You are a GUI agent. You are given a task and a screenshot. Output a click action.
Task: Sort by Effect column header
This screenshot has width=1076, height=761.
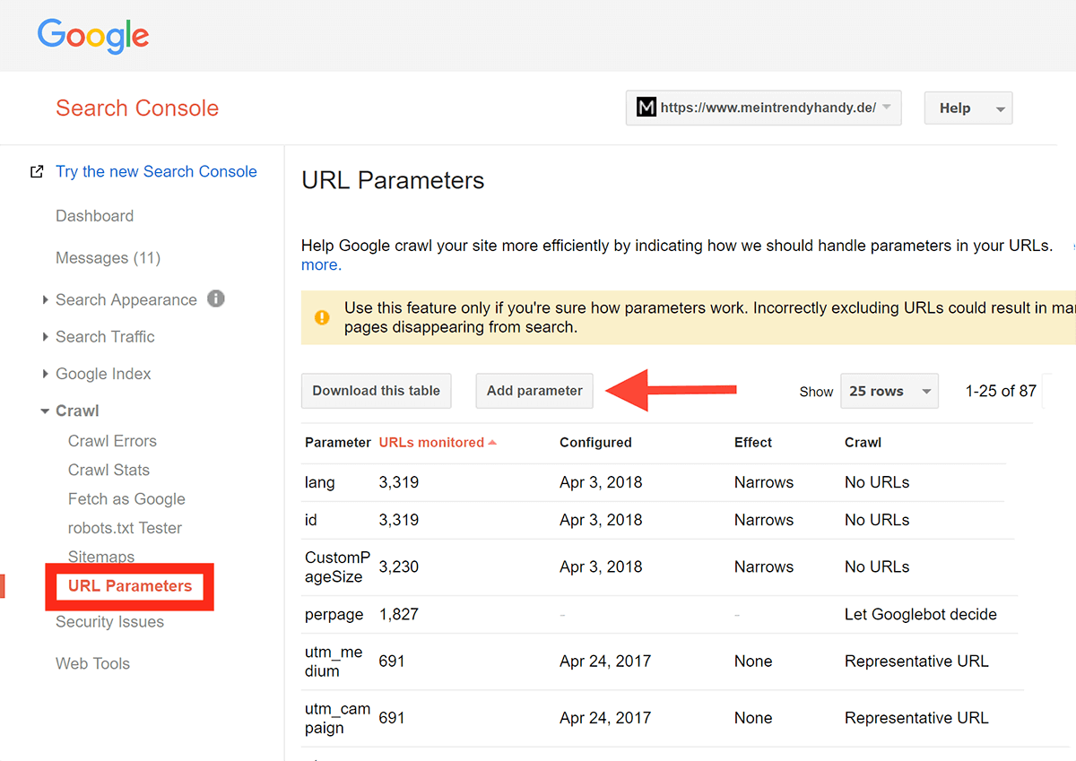753,442
